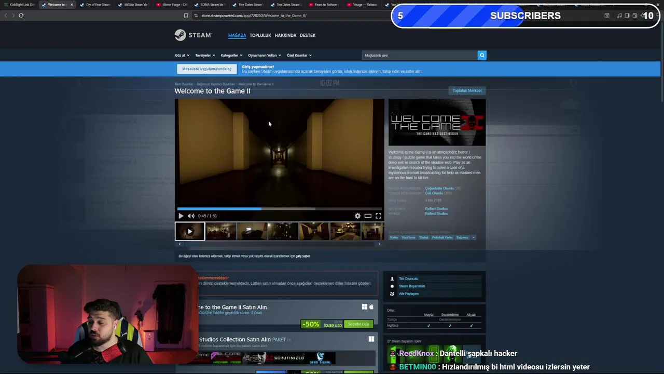Image resolution: width=664 pixels, height=374 pixels.
Task: Click the Windows platform icon in the first purchase box
Action: coord(365,307)
